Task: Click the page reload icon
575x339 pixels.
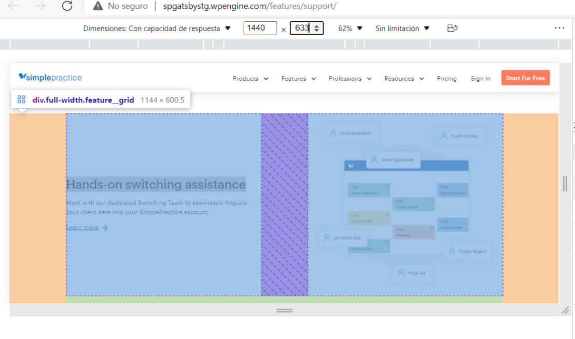Action: pos(66,7)
